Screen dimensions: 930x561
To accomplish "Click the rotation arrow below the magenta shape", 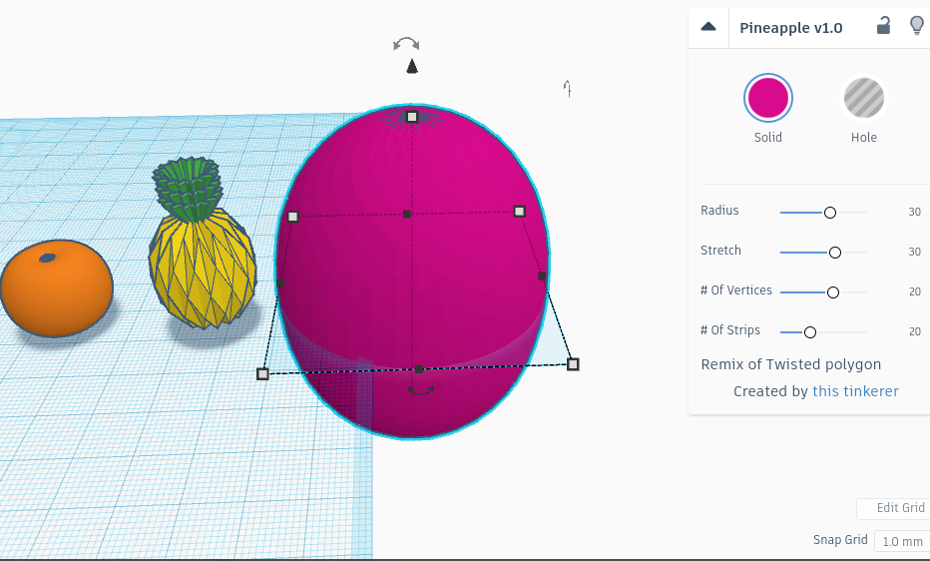I will pos(421,390).
